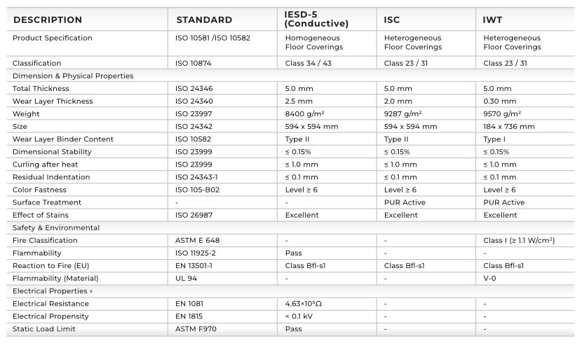Image resolution: width=582 pixels, height=350 pixels.
Task: Select the ISC column header
Action: pyautogui.click(x=392, y=20)
